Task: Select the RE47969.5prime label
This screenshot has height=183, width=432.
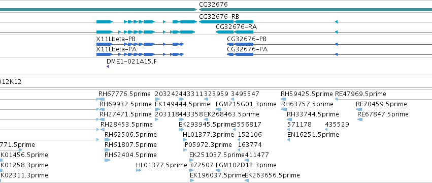Action: [x=360, y=94]
